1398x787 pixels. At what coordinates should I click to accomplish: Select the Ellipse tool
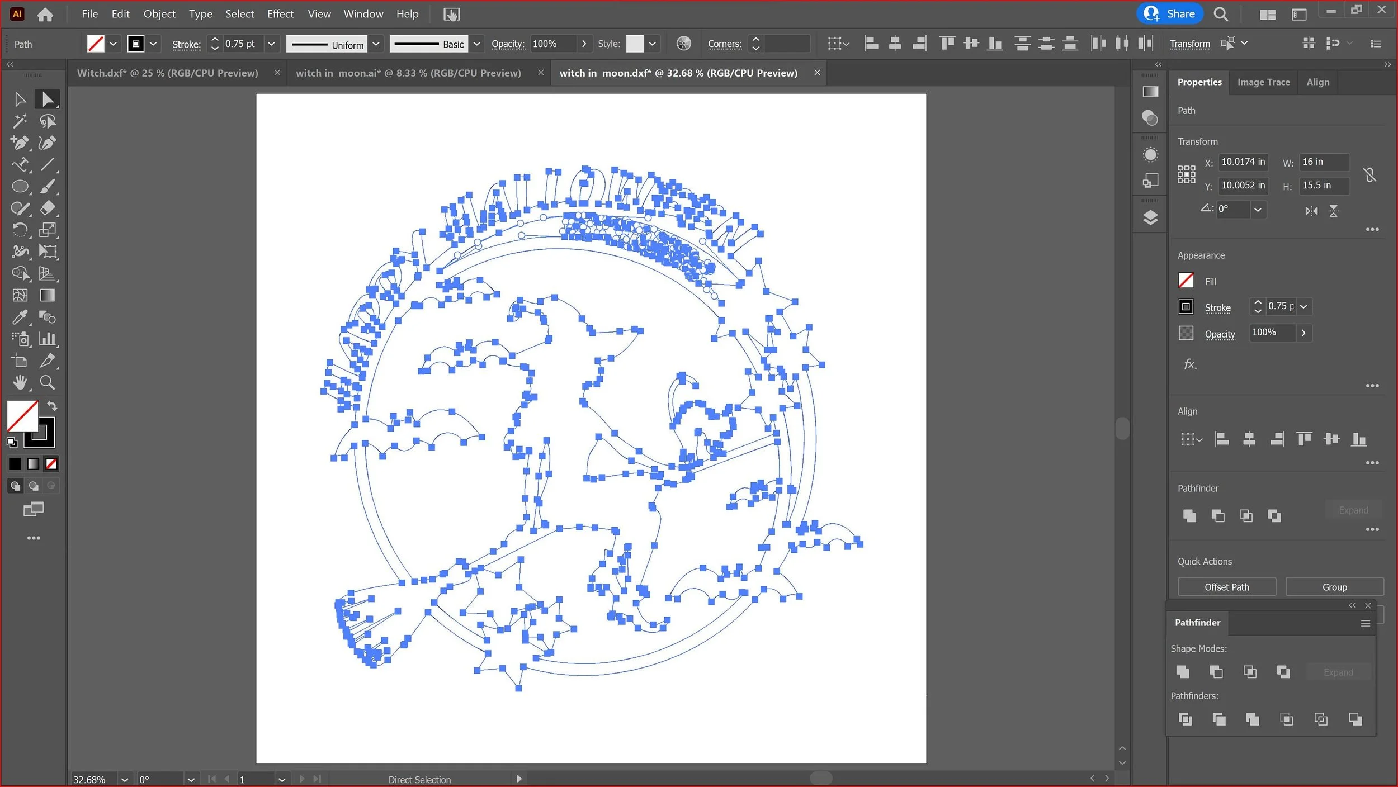pyautogui.click(x=20, y=187)
